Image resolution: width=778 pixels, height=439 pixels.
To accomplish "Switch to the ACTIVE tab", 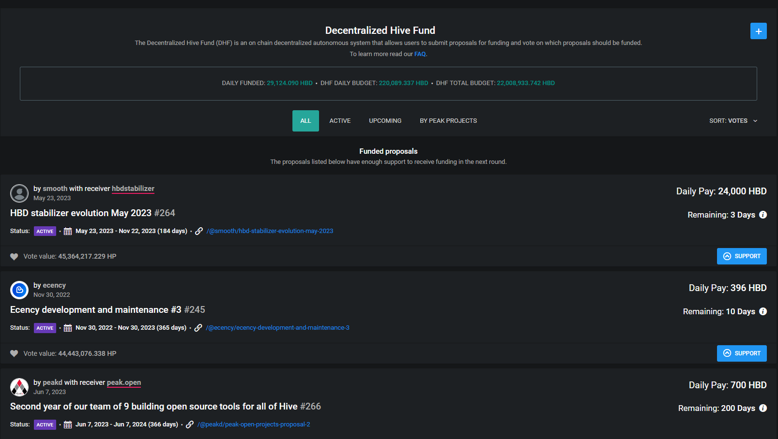I will click(340, 121).
